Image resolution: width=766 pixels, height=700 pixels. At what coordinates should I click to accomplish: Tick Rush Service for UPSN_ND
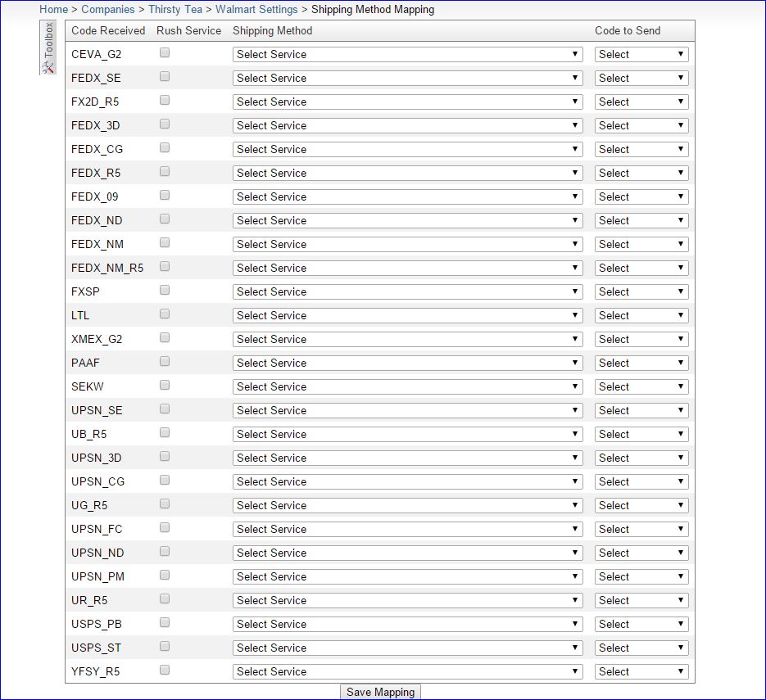click(165, 551)
